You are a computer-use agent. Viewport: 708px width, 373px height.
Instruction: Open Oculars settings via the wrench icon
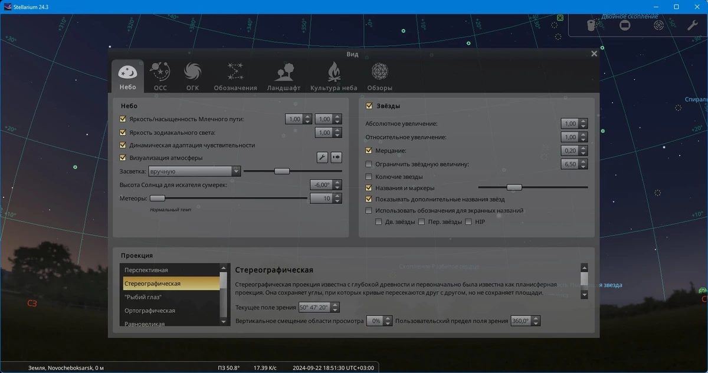pos(693,25)
